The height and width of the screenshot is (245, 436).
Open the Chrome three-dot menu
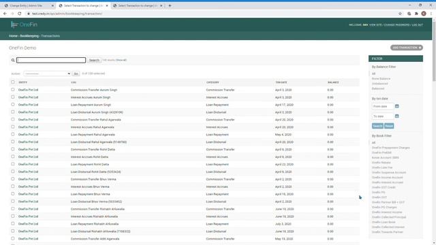pyautogui.click(x=431, y=14)
